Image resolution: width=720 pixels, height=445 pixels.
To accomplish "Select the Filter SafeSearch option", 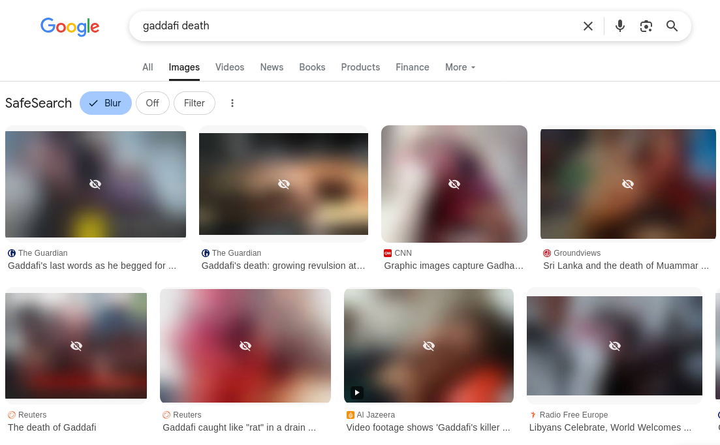I will tap(195, 103).
